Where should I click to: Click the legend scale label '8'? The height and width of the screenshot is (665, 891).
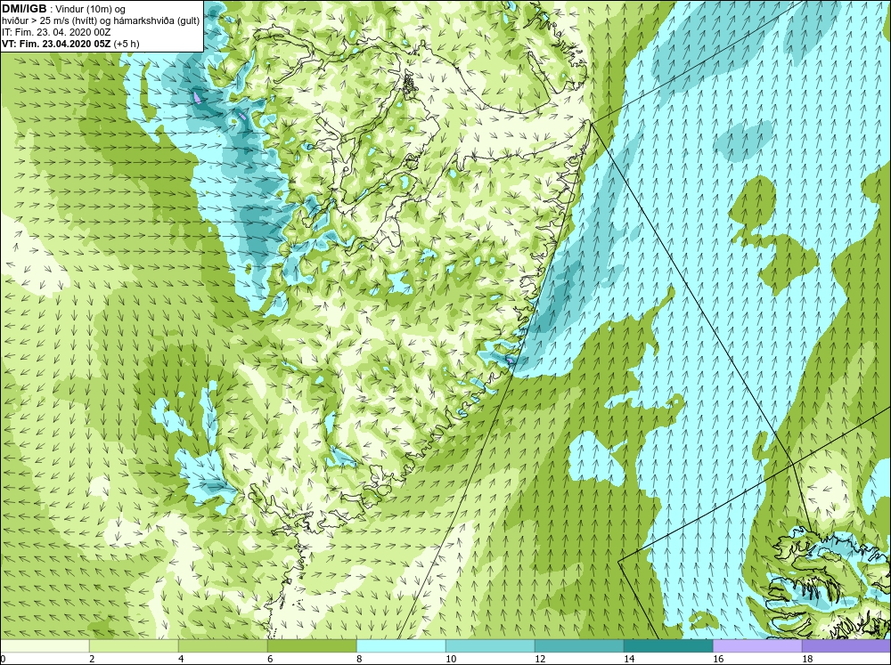(360, 659)
